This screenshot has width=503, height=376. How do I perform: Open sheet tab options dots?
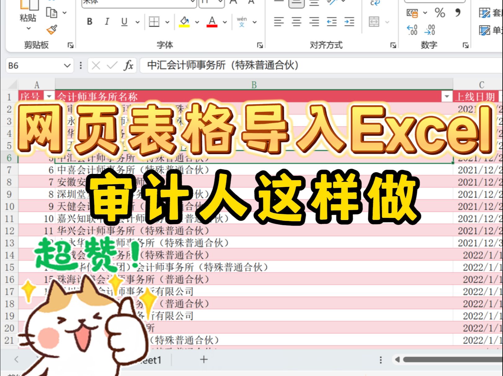click(381, 360)
